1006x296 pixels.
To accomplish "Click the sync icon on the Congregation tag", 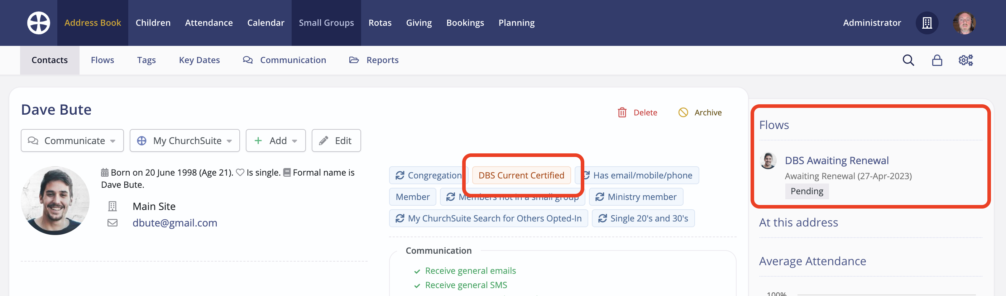I will (x=400, y=175).
